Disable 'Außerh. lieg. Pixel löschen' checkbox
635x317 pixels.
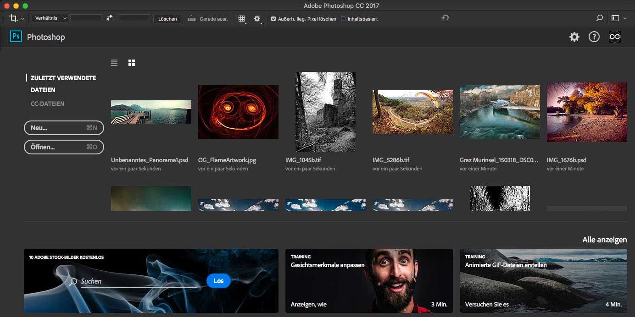273,19
